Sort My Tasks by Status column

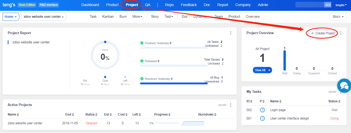pos(334,101)
